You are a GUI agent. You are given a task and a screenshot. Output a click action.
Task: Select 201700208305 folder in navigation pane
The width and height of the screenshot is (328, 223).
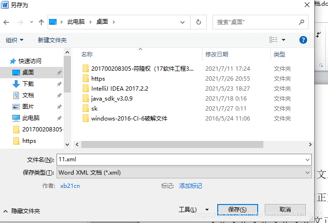42,129
